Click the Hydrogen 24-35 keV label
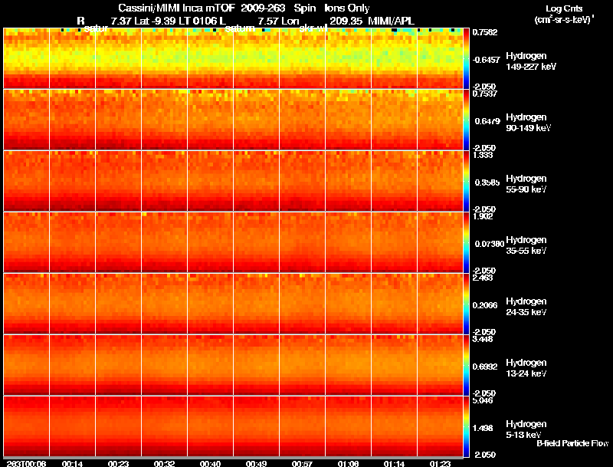 coord(526,307)
